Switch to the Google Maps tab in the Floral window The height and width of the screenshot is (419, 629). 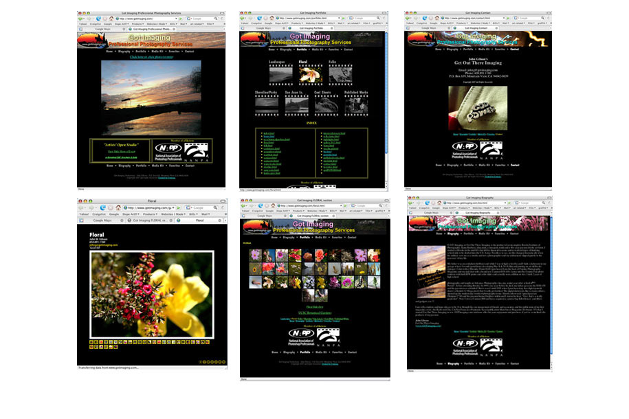click(x=102, y=220)
